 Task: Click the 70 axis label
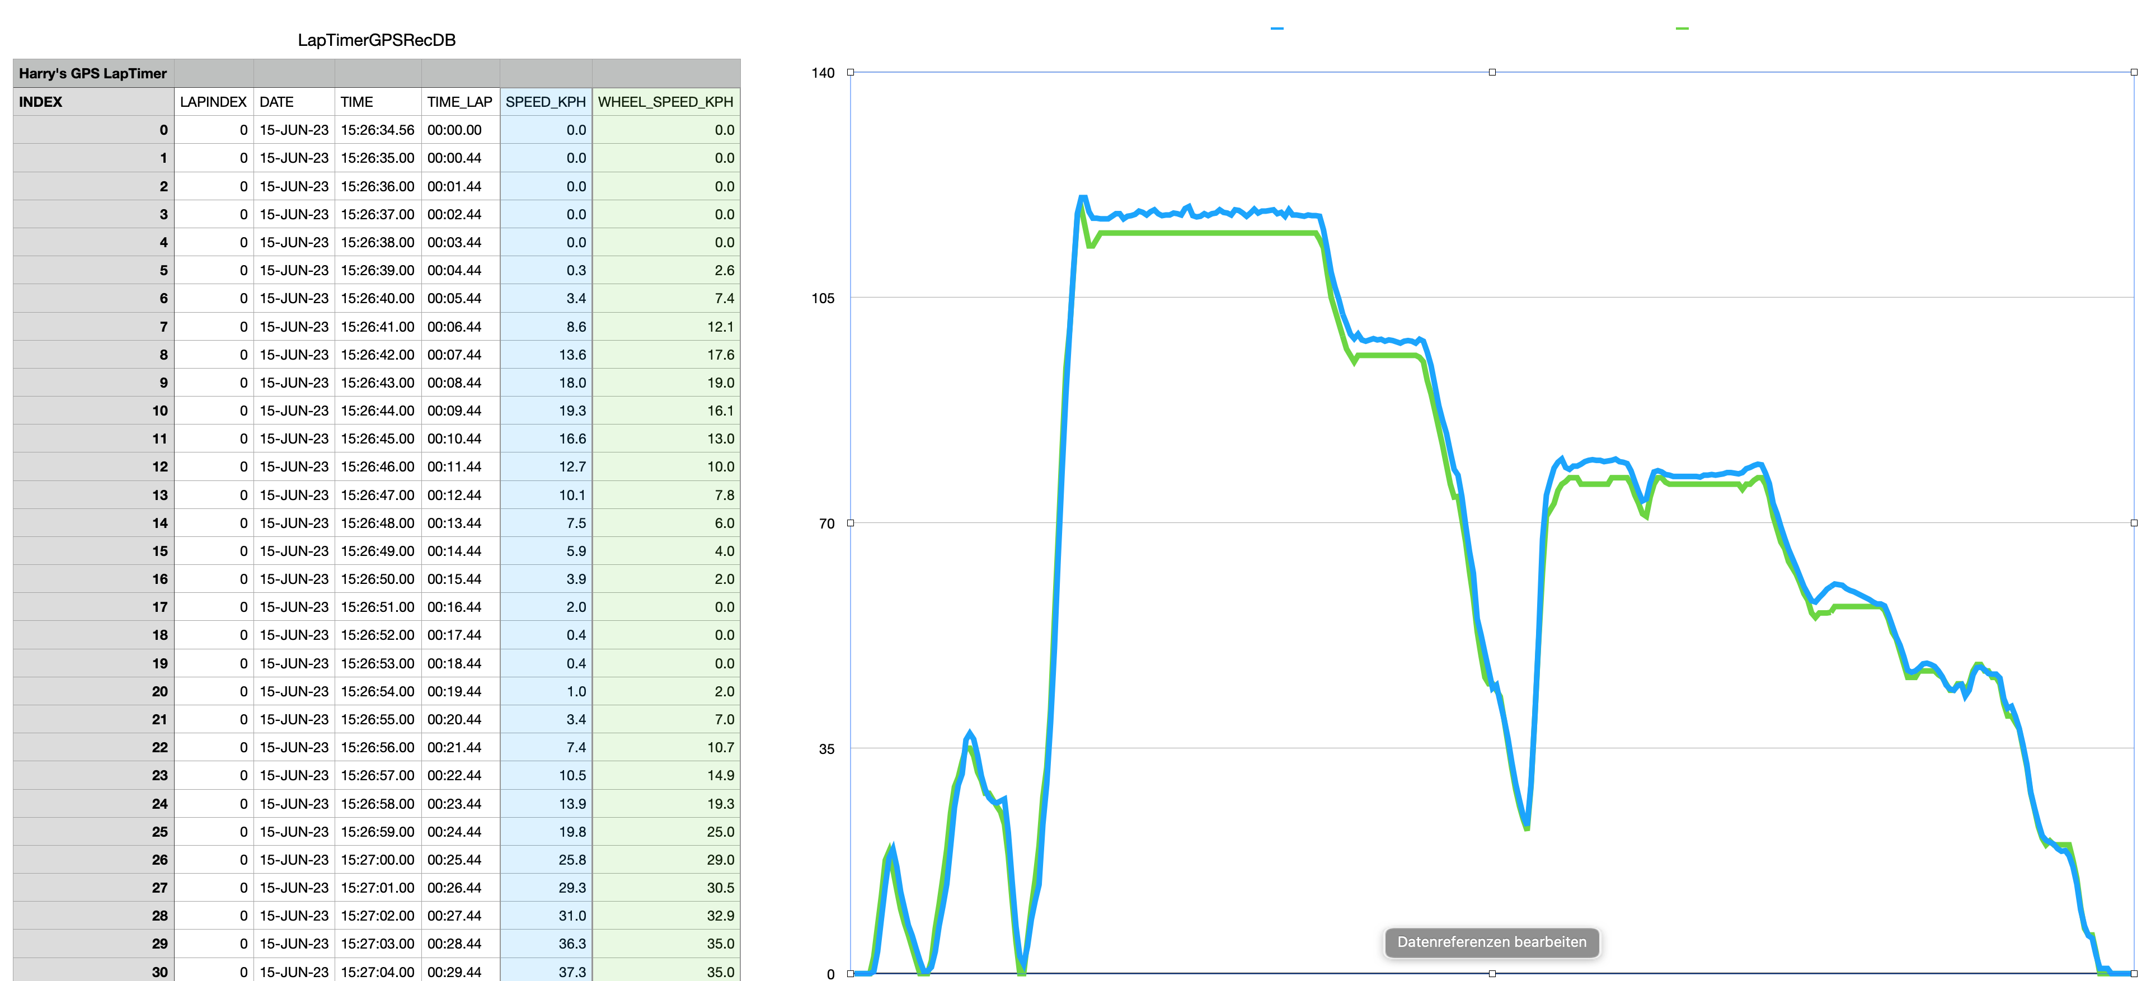(826, 523)
